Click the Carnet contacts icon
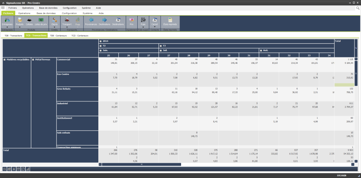The height and width of the screenshot is (178, 361). pyautogui.click(x=155, y=21)
